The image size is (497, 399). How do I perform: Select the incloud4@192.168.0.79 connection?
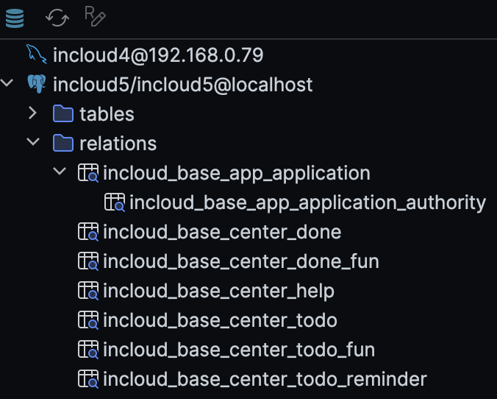(x=158, y=54)
